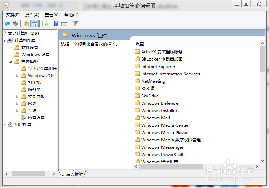Select Windows Media Center entry
The image size is (269, 188).
165,125
